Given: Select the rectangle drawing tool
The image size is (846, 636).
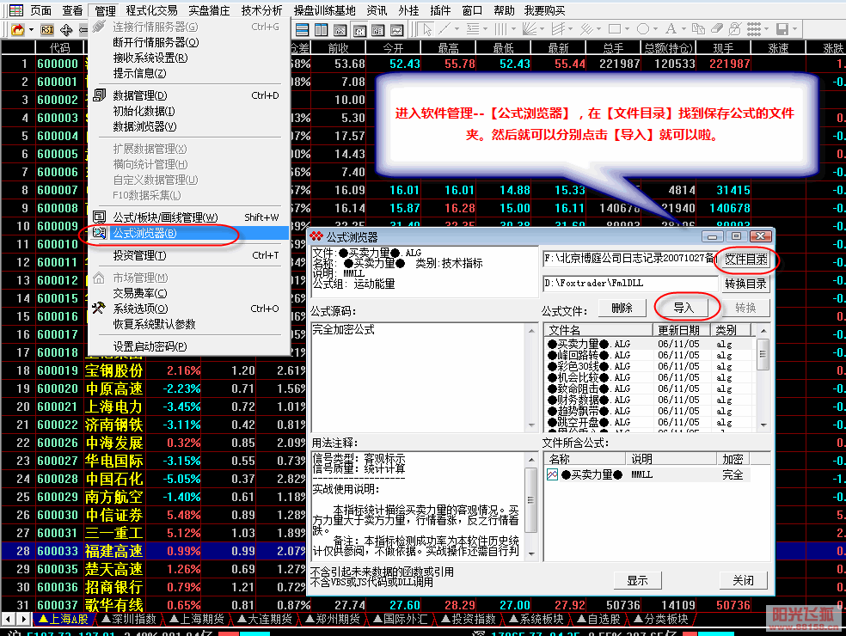Looking at the screenshot, I should 615,28.
